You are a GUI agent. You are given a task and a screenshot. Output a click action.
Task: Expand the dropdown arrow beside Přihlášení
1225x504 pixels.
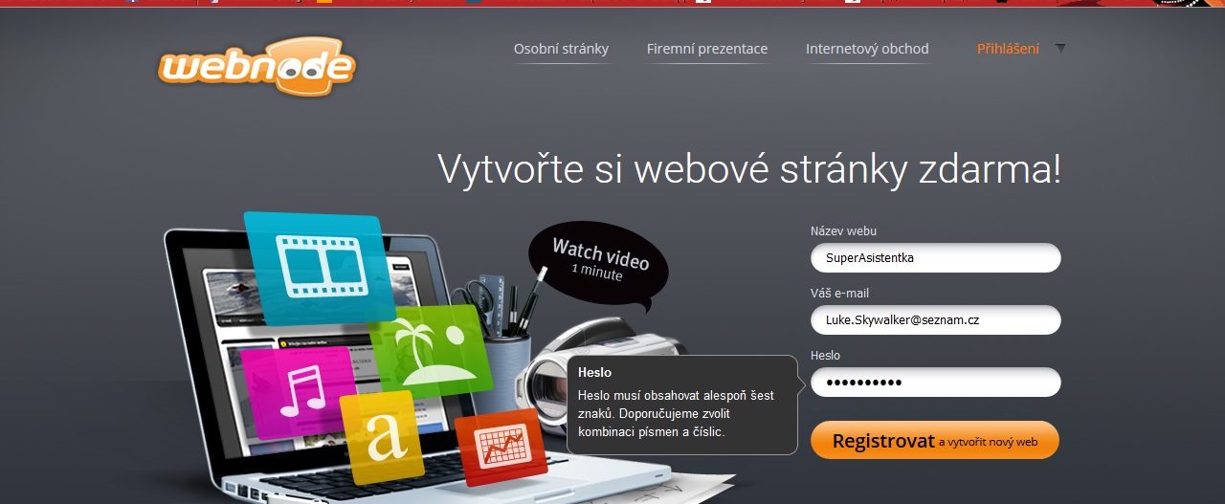pos(1060,48)
